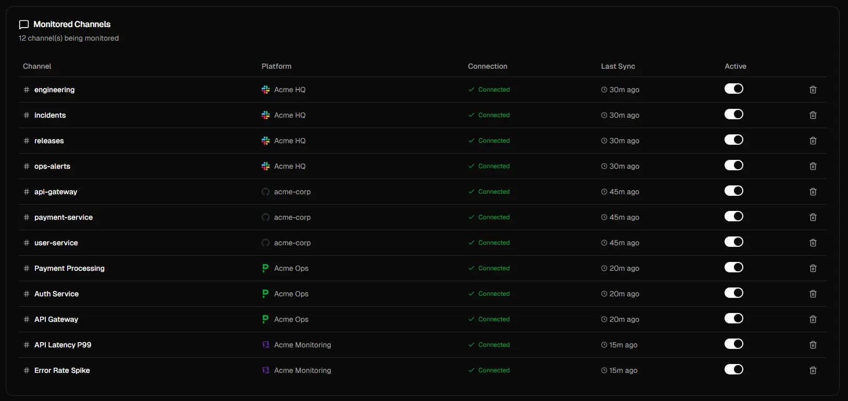Select the Payment Processing channel name

[x=69, y=268]
